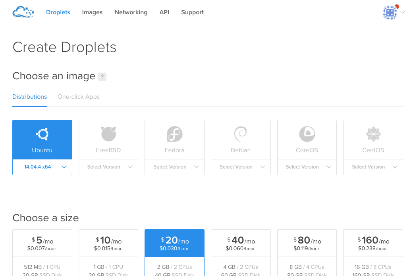
Task: Click the Choose a size heading
Action: 46,218
